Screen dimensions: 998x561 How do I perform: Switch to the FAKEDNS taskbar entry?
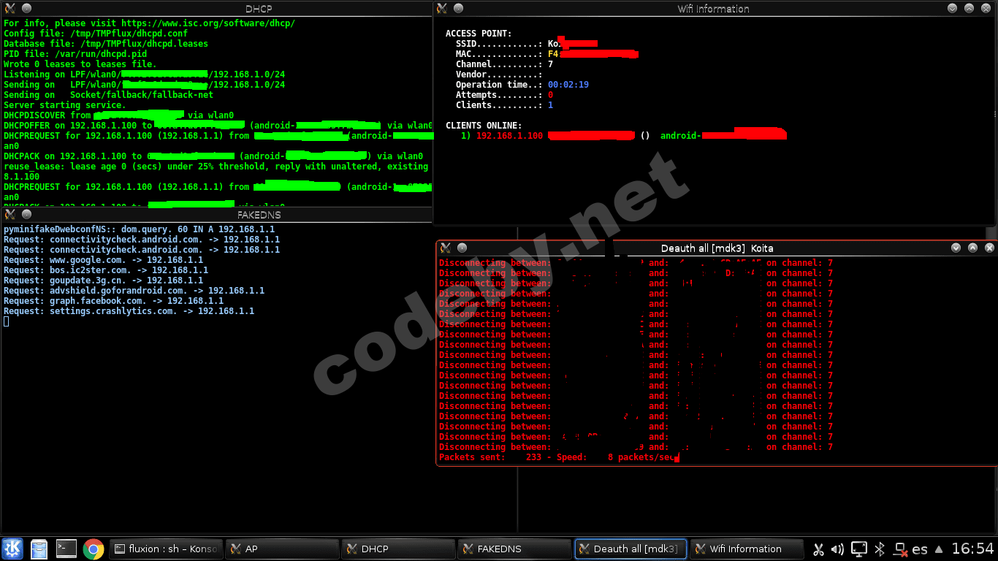tap(514, 549)
